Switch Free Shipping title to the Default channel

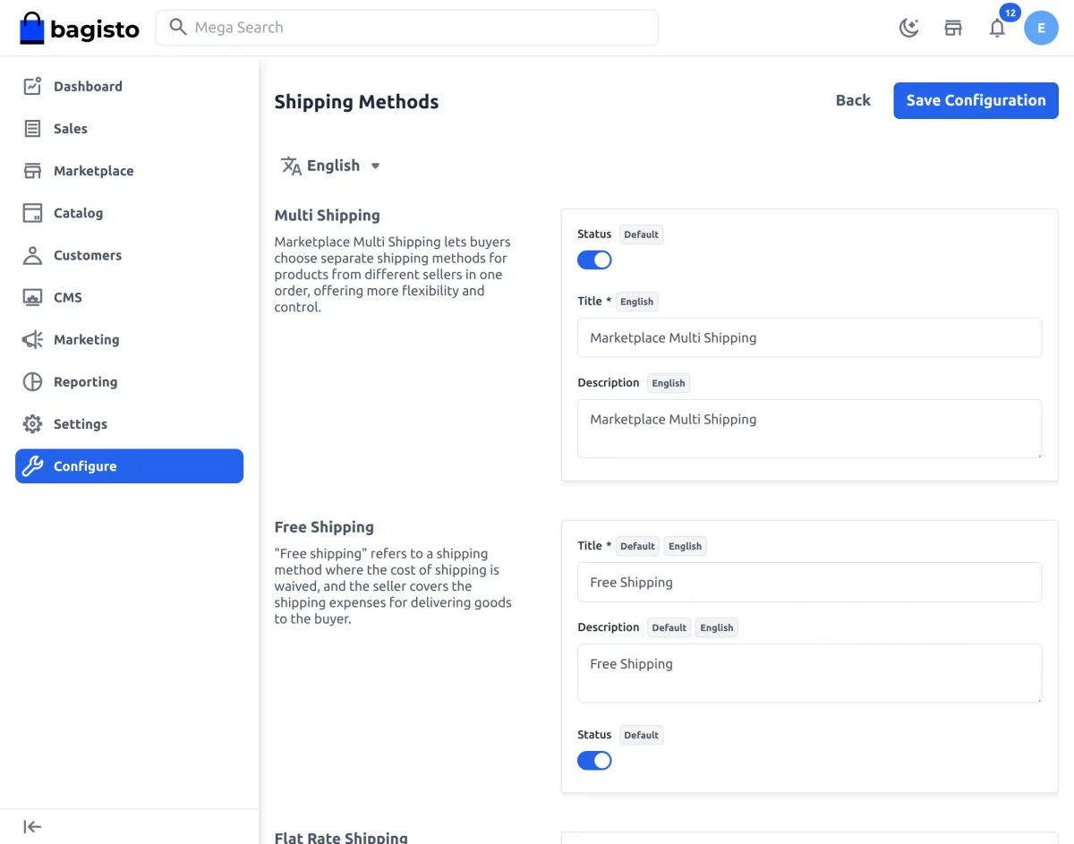(x=637, y=546)
